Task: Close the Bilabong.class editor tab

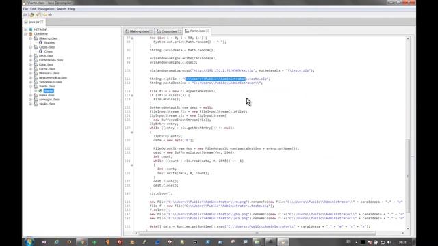Action: click(x=151, y=31)
